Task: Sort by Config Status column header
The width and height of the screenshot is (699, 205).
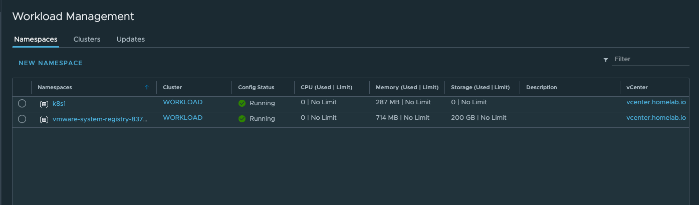Action: coord(256,87)
